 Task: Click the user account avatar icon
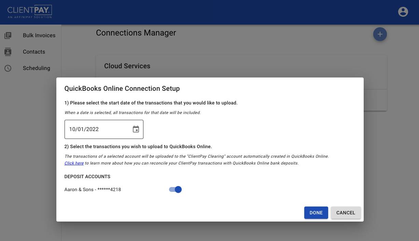pyautogui.click(x=403, y=12)
